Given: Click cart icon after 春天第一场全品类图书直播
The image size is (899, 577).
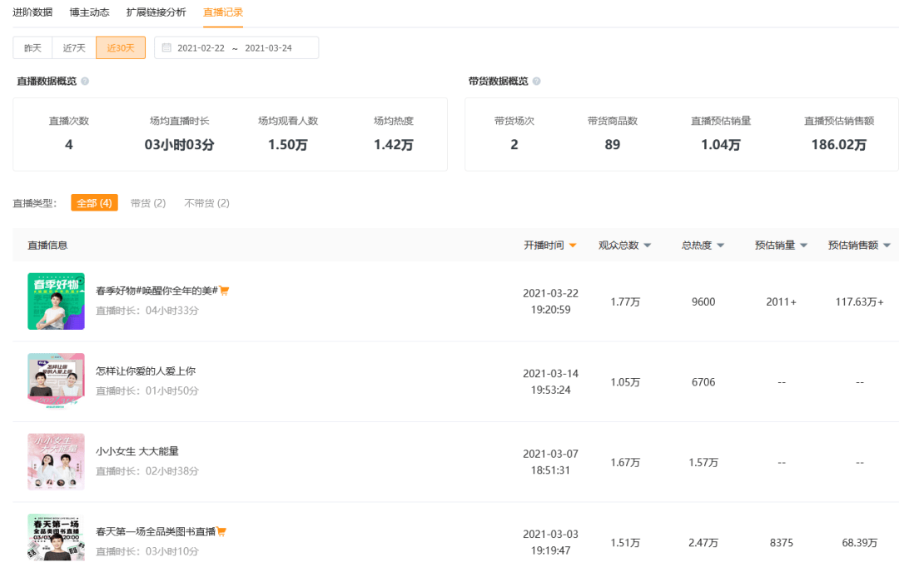Looking at the screenshot, I should coord(221,532).
